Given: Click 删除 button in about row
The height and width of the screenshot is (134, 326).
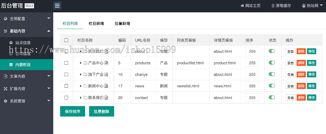Looking at the screenshot, I should pyautogui.click(x=301, y=51).
